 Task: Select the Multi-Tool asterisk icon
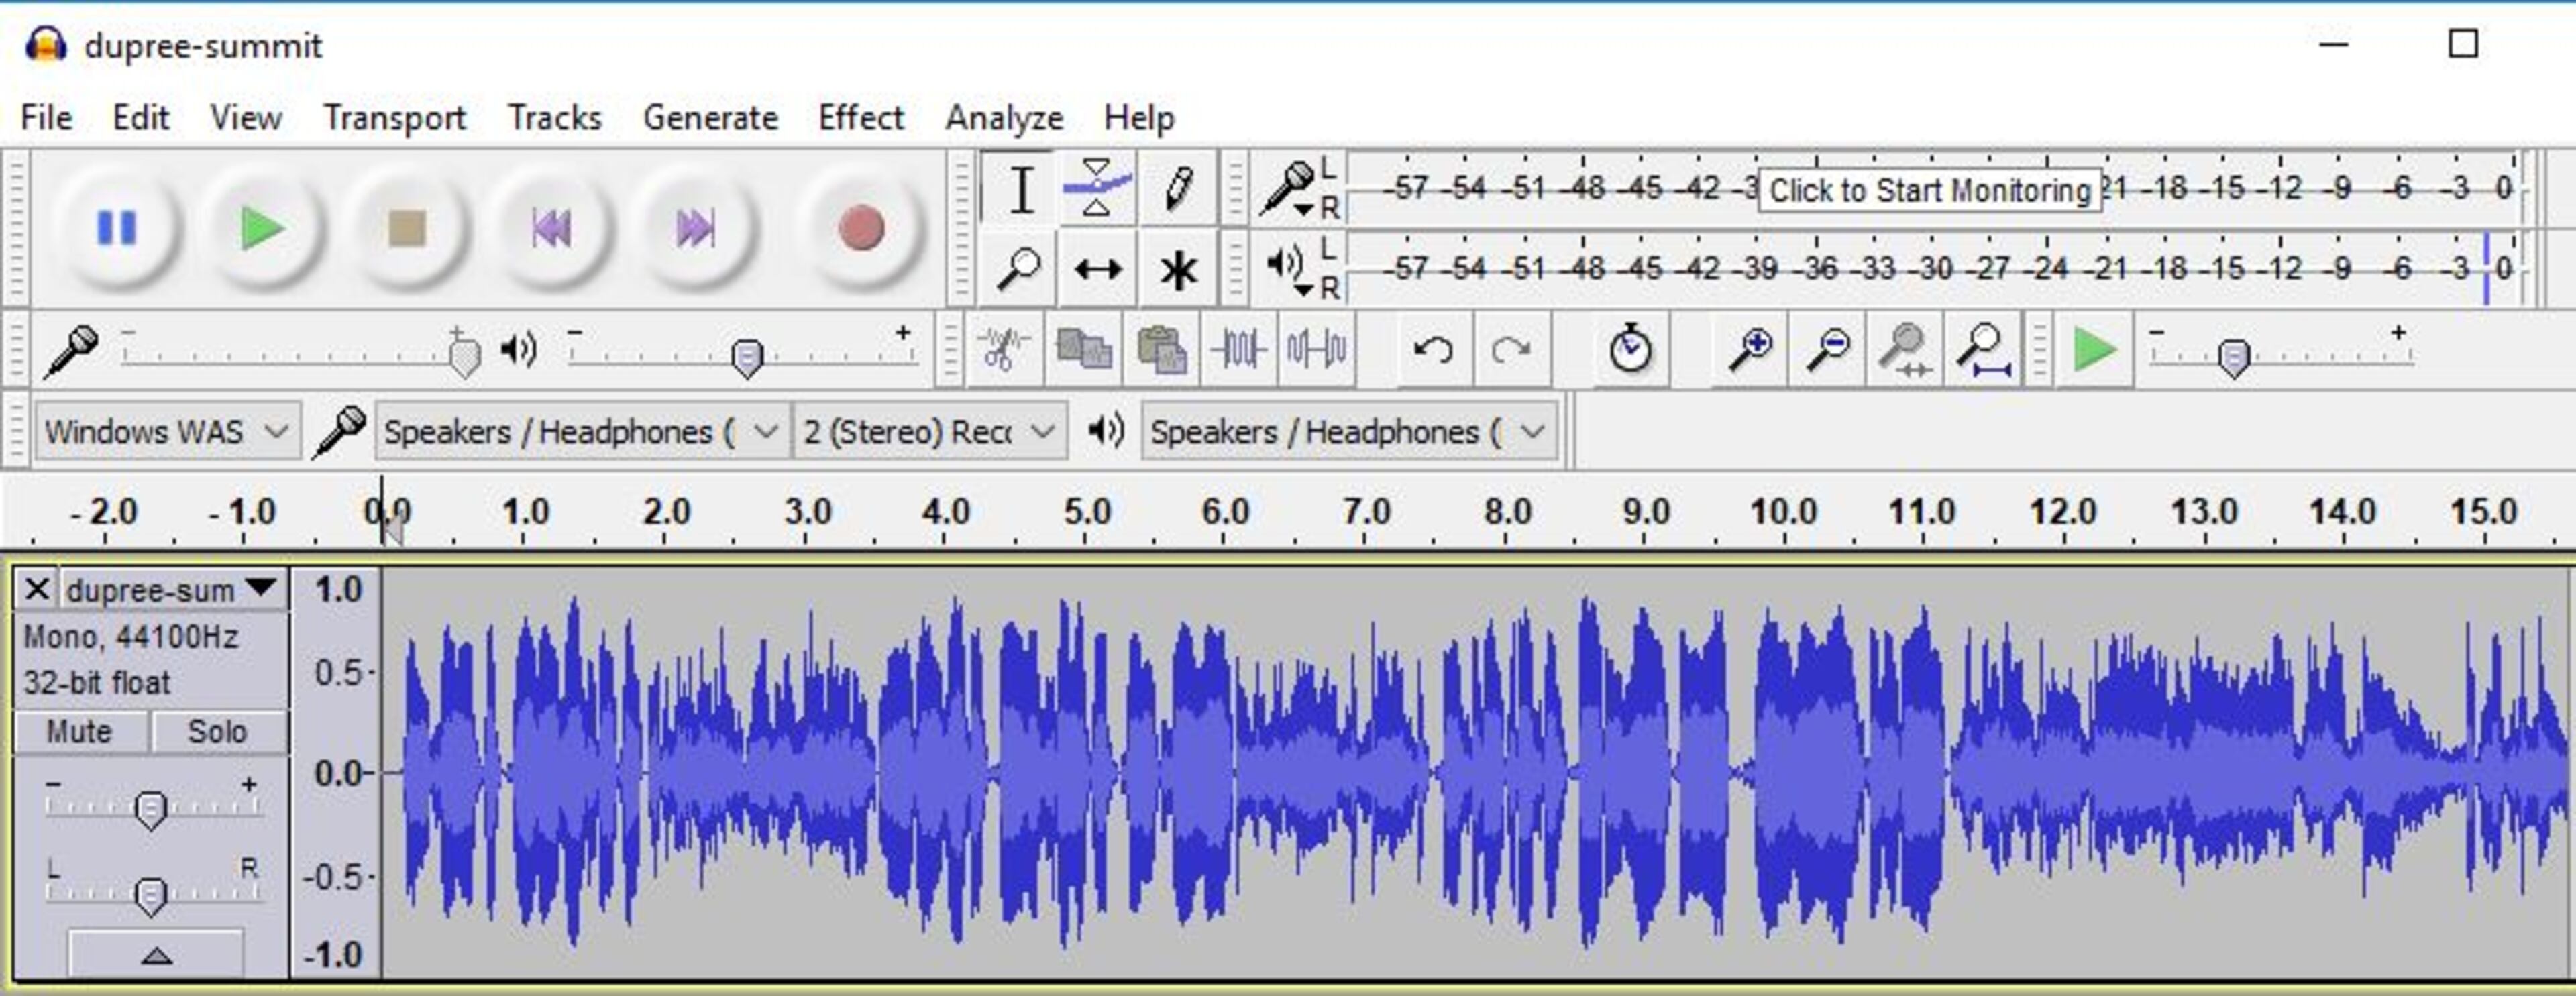click(1177, 270)
